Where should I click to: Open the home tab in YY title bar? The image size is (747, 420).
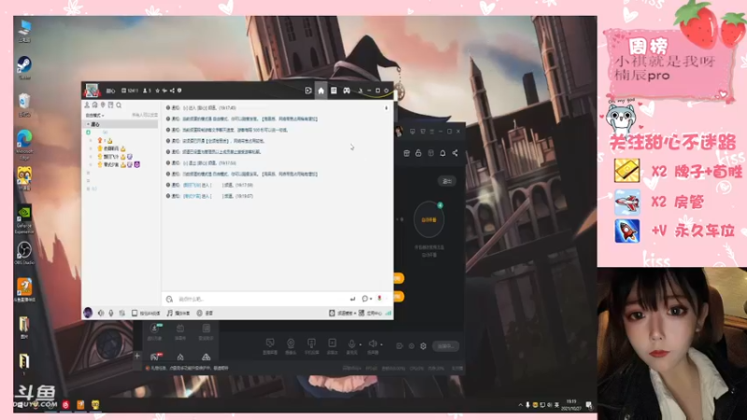coord(321,91)
